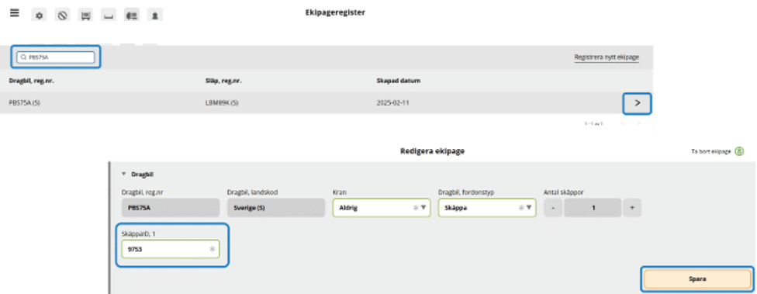Click the Antal skäppor value field
Screen dimensions: 757x294
(x=593, y=208)
